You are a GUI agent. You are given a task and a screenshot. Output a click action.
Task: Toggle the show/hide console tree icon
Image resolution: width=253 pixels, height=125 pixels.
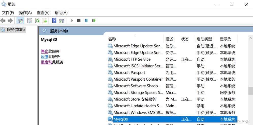point(20,21)
